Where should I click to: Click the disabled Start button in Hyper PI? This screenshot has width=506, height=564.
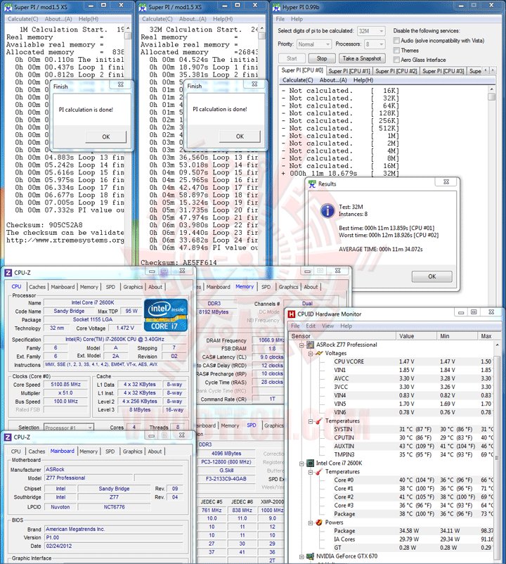[x=292, y=58]
